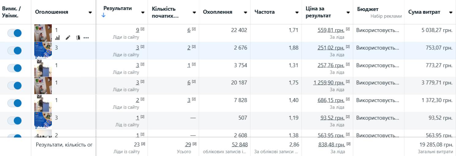The height and width of the screenshot is (156, 456).
Task: Toggle the ad with 753,07 грн. spend
Action: click(14, 51)
